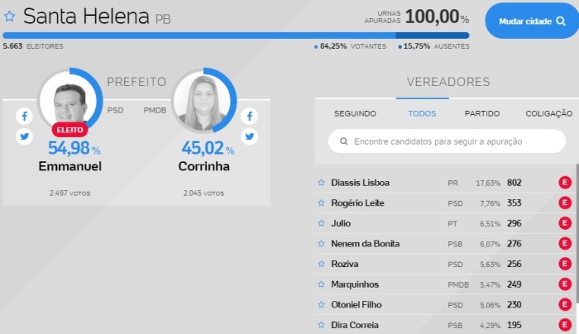Screen dimensions: 579x334
Task: Click Emmanuel's Twitter share icon
Action: pos(24,136)
